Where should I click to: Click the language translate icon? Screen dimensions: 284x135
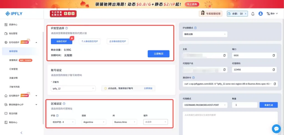[268, 14]
